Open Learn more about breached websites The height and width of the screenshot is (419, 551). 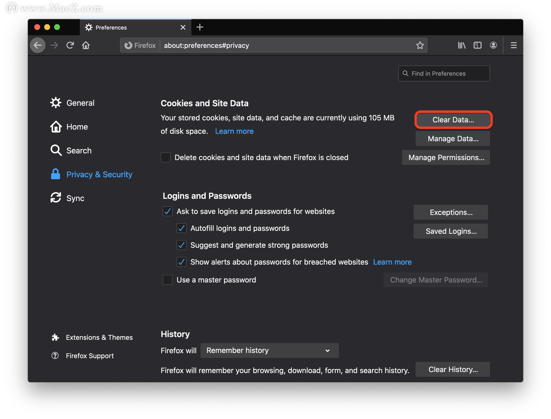(392, 262)
